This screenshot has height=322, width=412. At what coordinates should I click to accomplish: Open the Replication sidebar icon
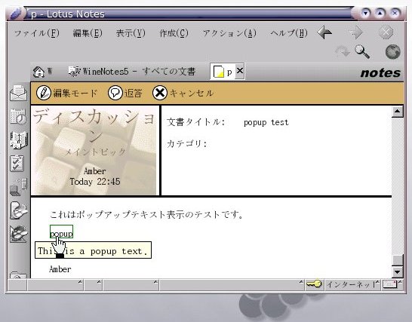[x=18, y=187]
